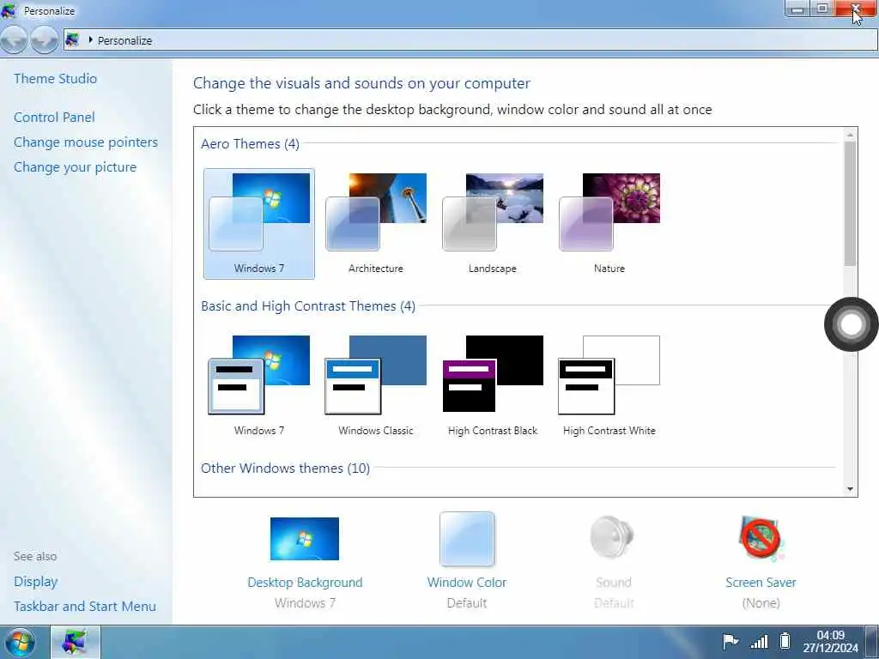Open the Screen Saver icon

761,539
